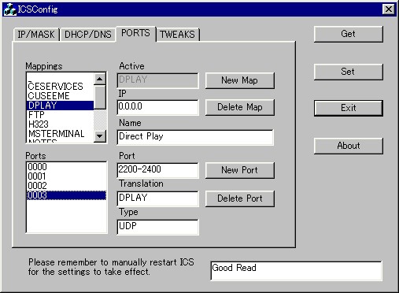Click the Mappings scrollbar thumb
The width and height of the screenshot is (399, 293).
100,97
